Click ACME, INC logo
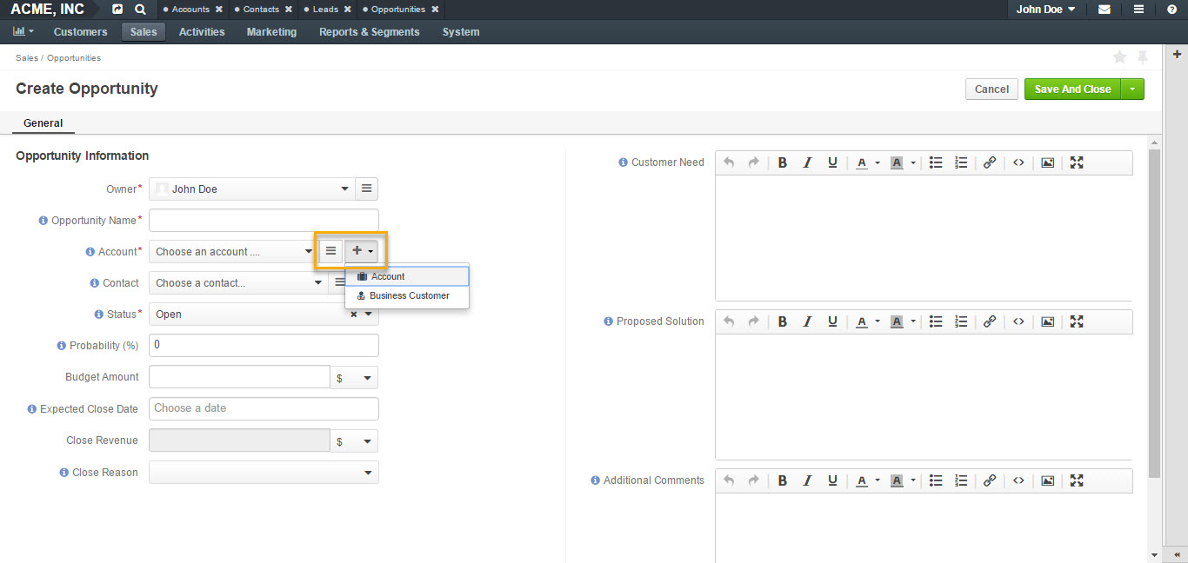This screenshot has height=563, width=1188. click(x=48, y=10)
